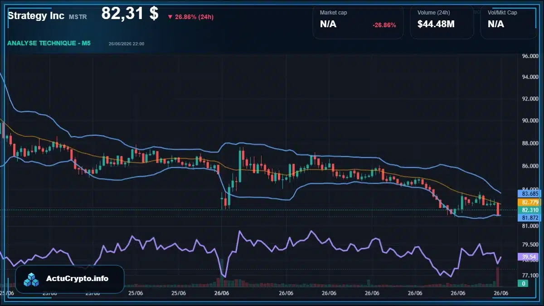Click the 82.310 current price tag
This screenshot has width=544, height=306.
(x=529, y=210)
